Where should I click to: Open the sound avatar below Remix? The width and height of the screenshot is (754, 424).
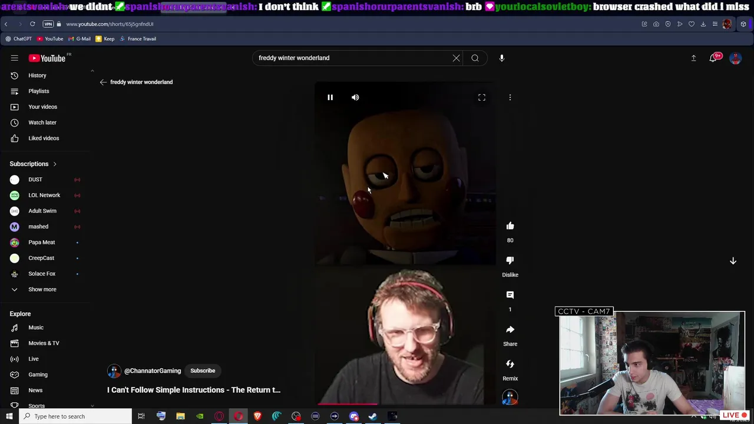pyautogui.click(x=510, y=397)
